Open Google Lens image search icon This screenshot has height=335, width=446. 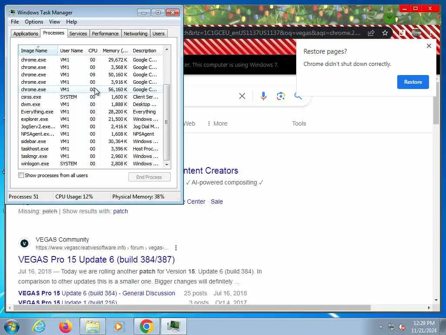tap(281, 96)
